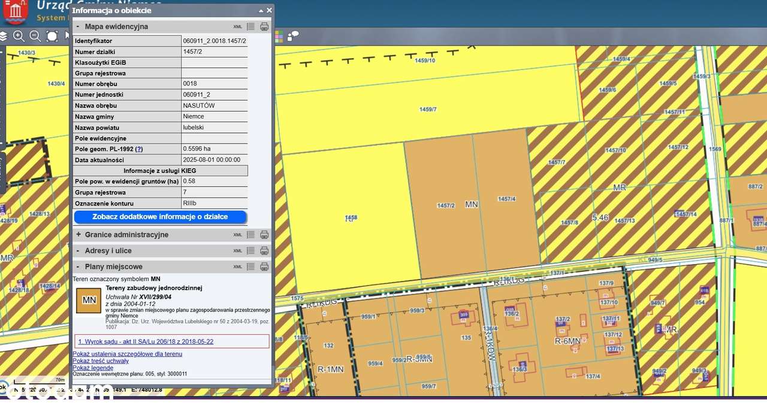This screenshot has height=406, width=767.
Task: Click the zoom out magnifier tool
Action: click(x=35, y=36)
